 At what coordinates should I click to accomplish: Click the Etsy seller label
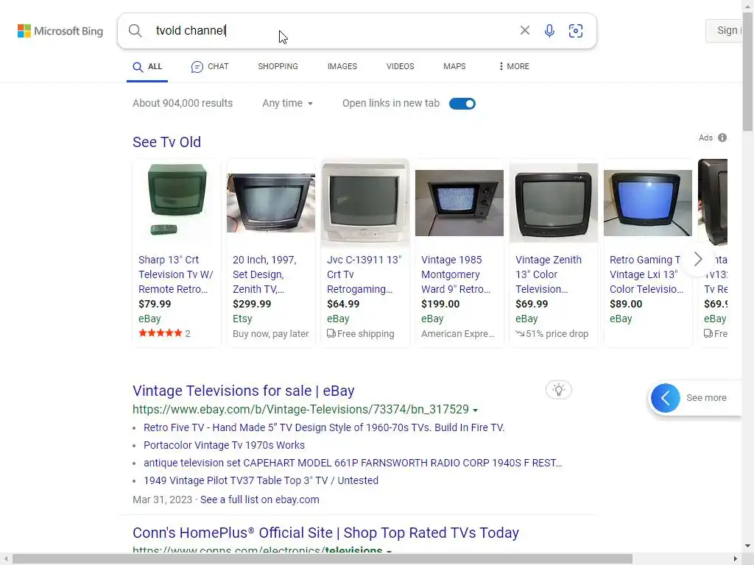242,319
